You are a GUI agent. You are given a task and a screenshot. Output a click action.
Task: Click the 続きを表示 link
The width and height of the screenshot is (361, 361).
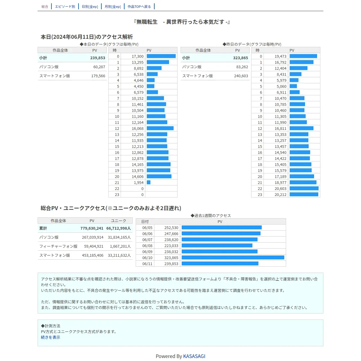pos(51,337)
